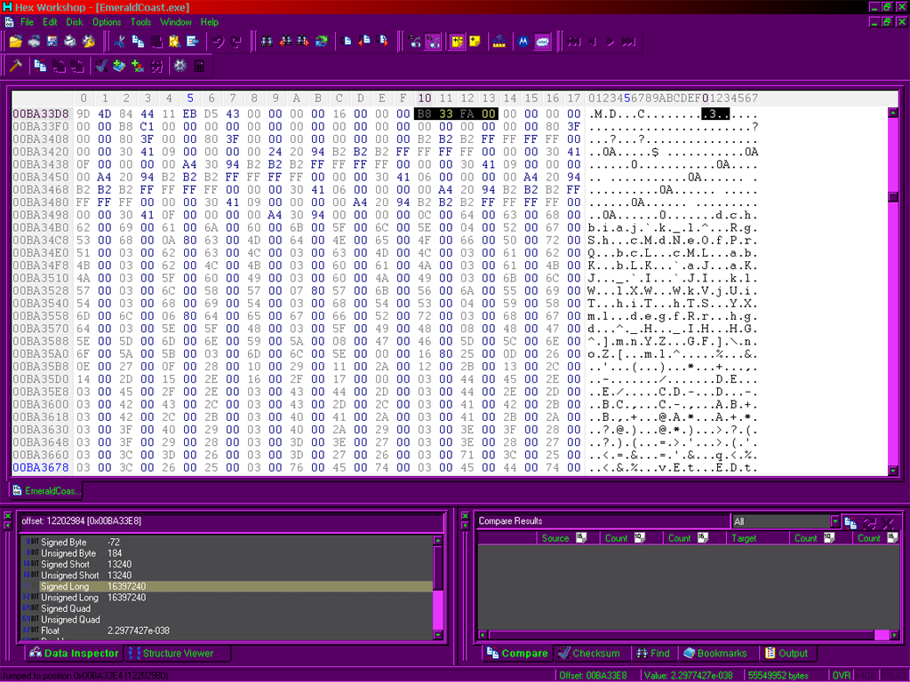Open the Help menu

(210, 22)
